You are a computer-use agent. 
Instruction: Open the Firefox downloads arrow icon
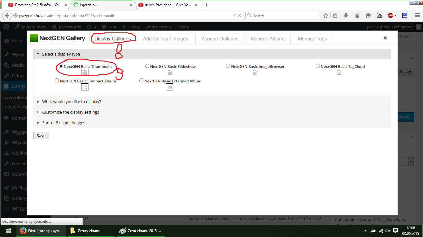pos(346,16)
